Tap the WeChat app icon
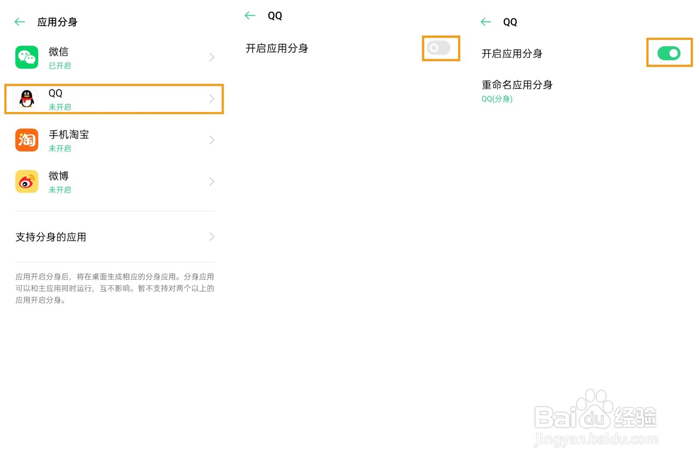696x463 pixels. coord(27,57)
